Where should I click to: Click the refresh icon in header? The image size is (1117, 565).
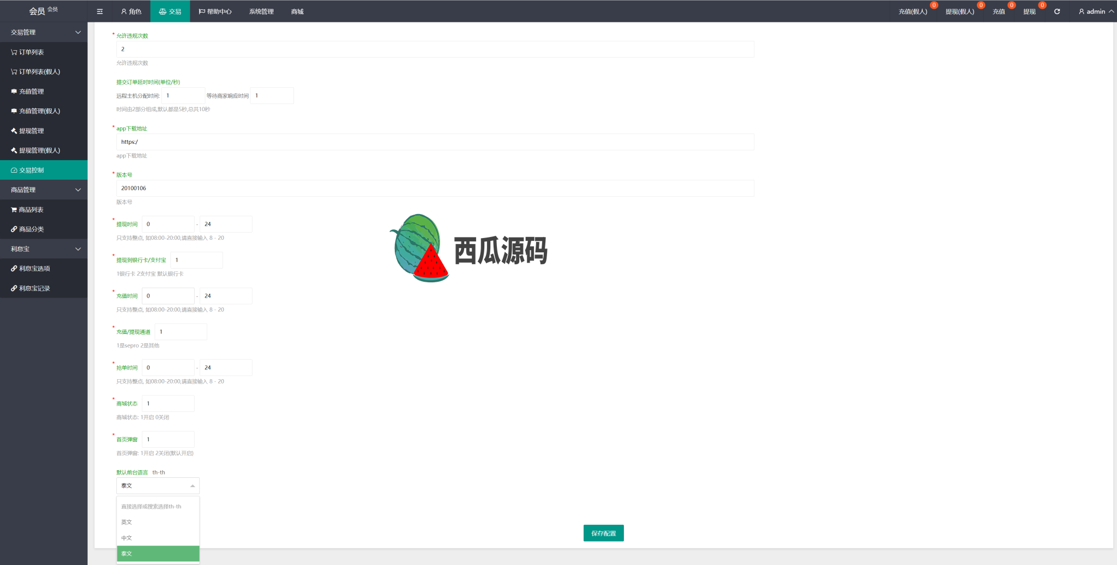(1057, 11)
